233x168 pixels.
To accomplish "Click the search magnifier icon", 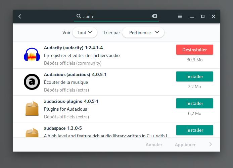I will [x=79, y=16].
